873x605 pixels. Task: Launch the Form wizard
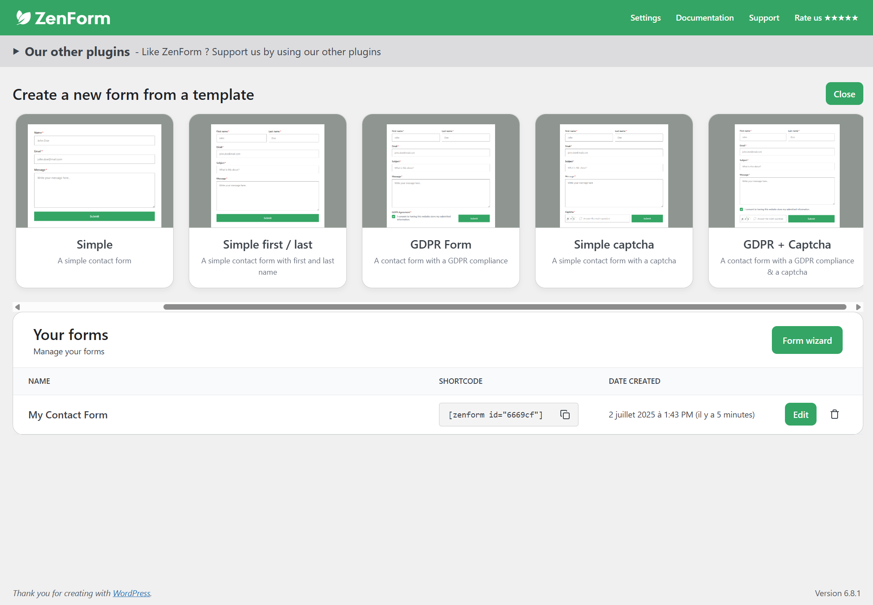[x=807, y=340]
